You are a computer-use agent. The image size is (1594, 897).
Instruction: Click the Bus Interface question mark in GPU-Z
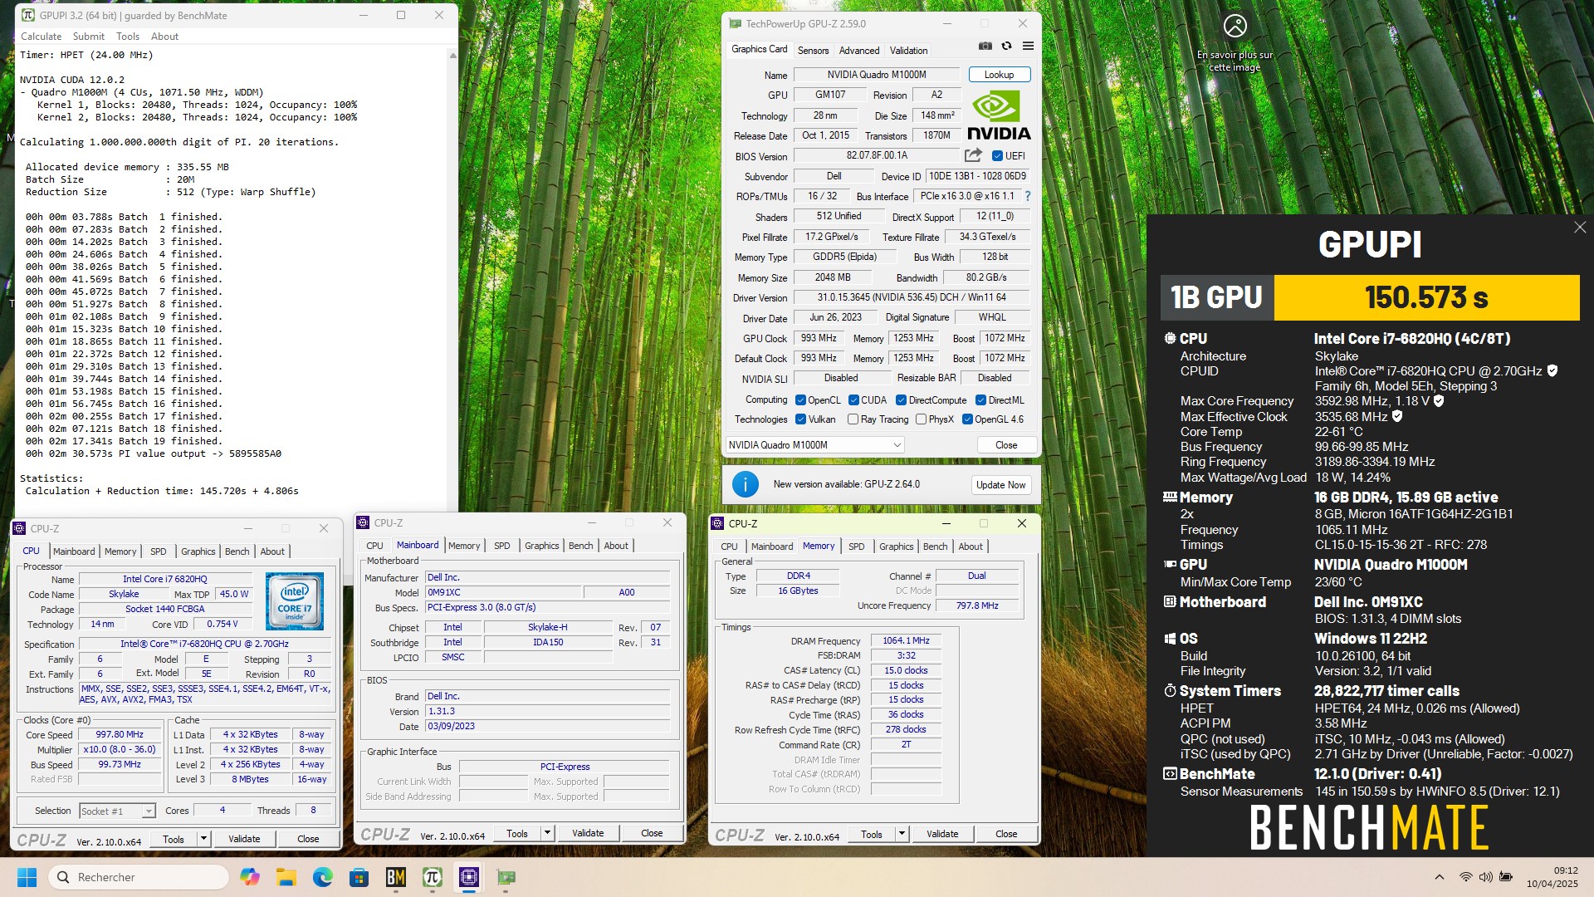[1028, 196]
